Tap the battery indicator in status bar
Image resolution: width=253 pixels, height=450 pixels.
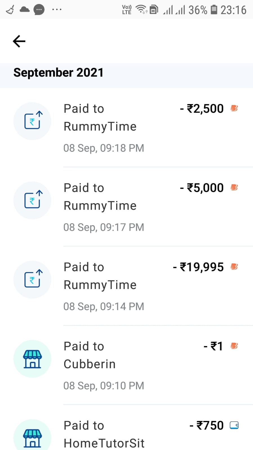(214, 10)
